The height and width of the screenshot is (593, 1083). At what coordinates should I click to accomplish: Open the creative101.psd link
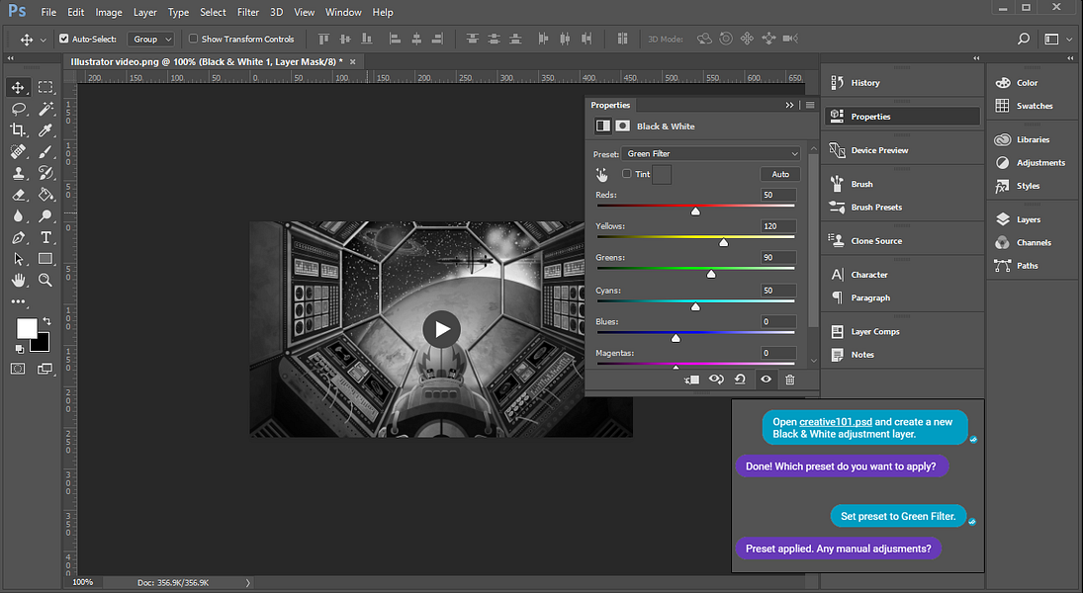click(836, 422)
